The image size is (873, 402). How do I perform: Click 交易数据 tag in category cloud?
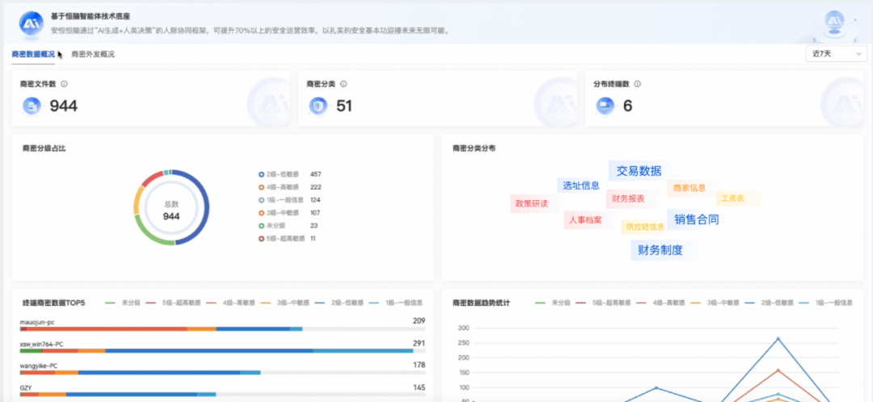(x=639, y=170)
